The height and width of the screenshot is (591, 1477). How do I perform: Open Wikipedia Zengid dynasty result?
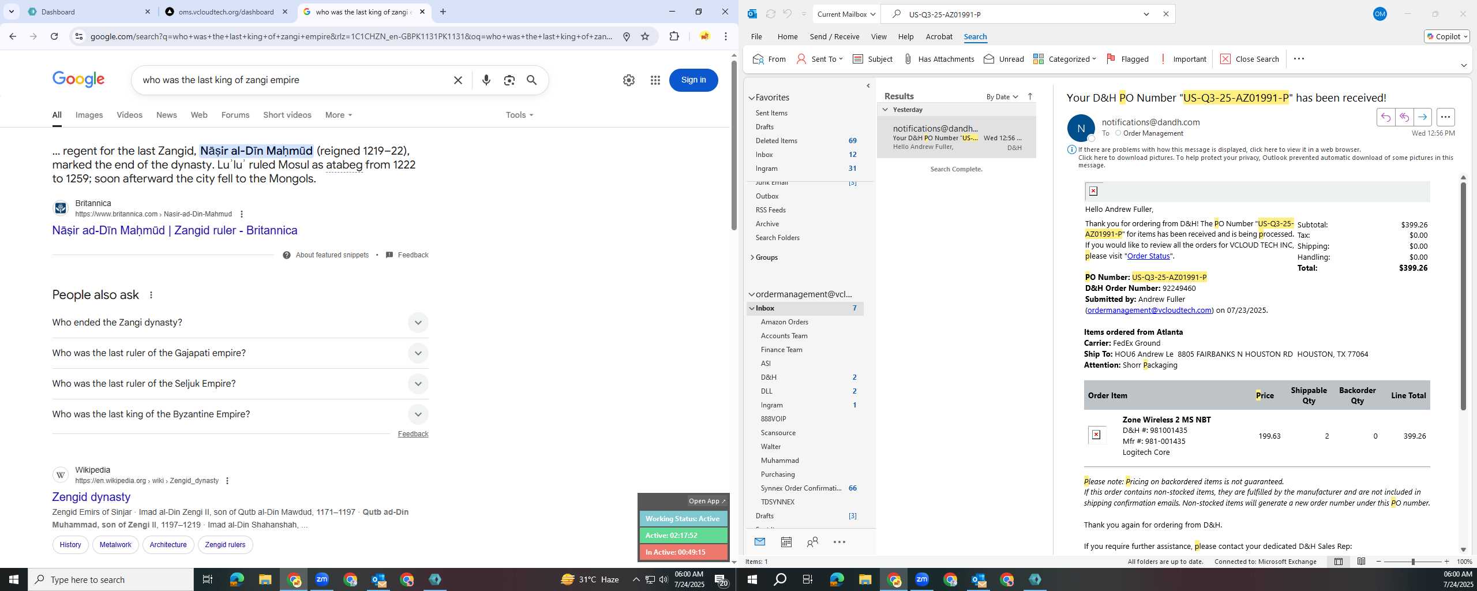pos(91,497)
